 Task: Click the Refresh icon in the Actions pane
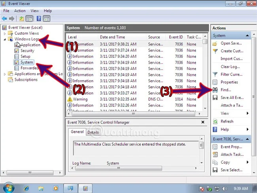tap(215, 121)
